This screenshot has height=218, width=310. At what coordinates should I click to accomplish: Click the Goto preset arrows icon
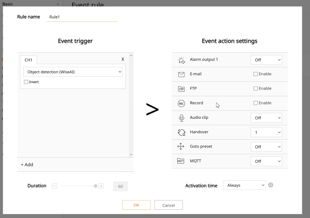[181, 147]
